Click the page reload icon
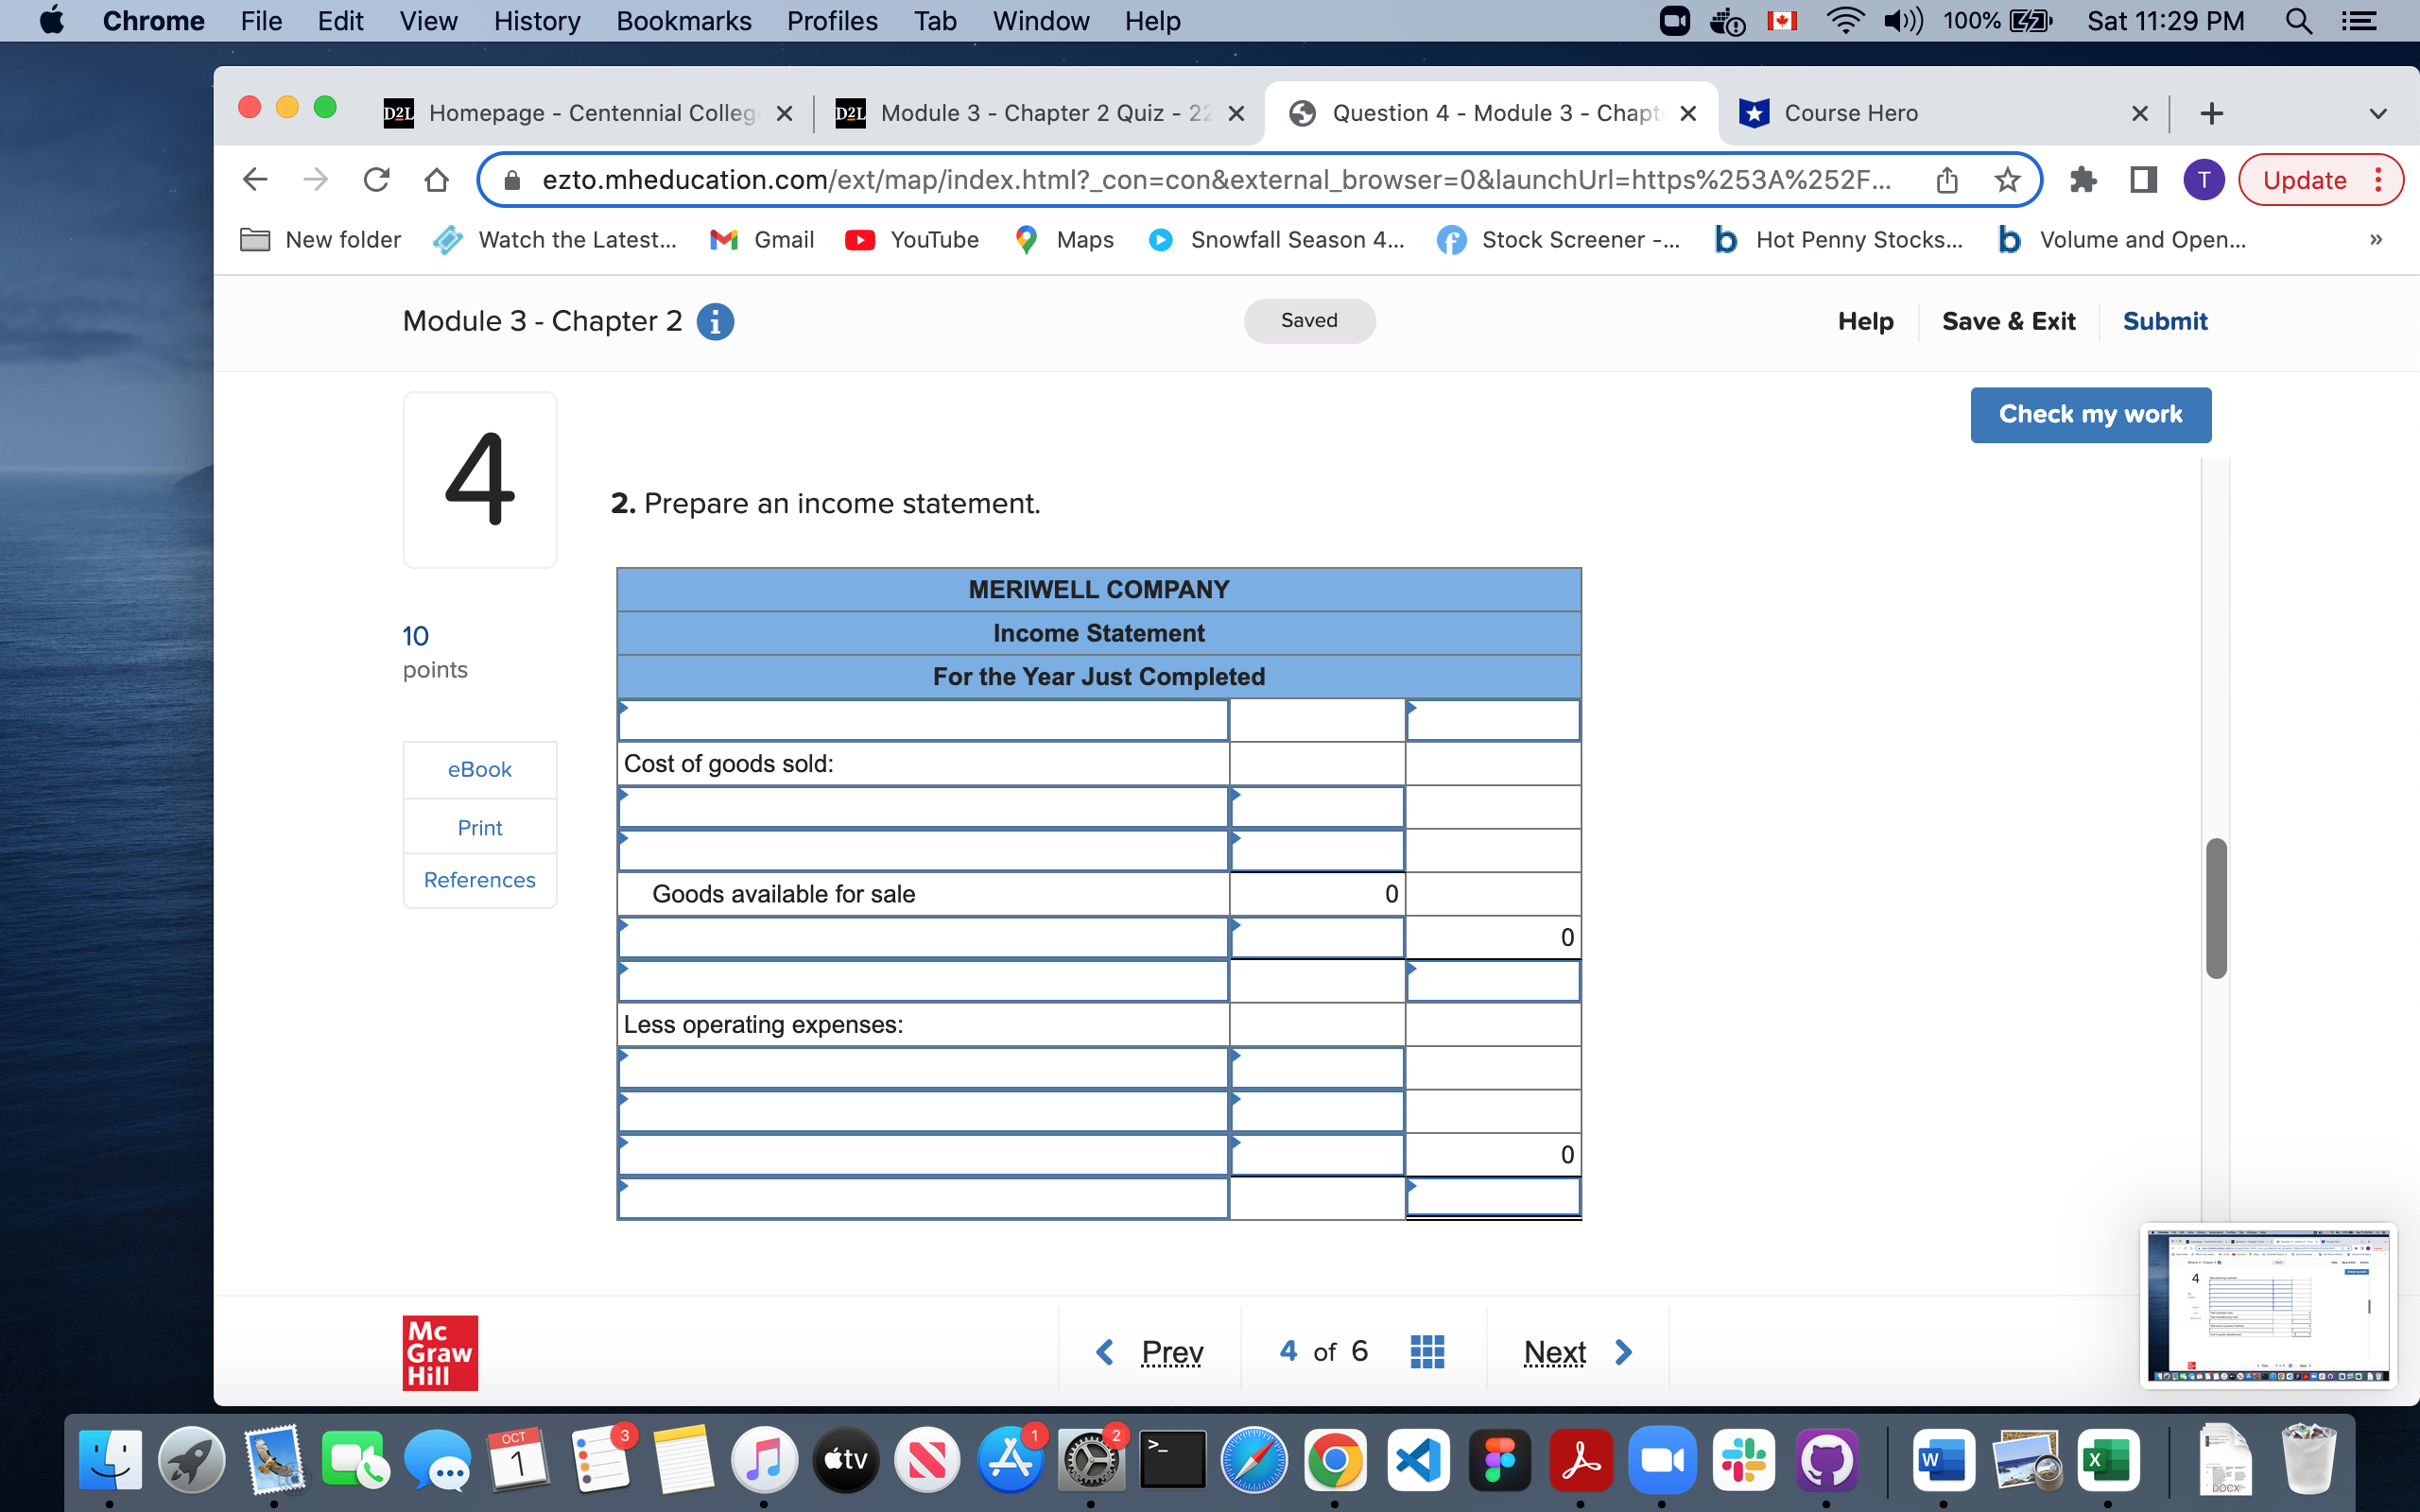The image size is (2420, 1512). coord(376,180)
